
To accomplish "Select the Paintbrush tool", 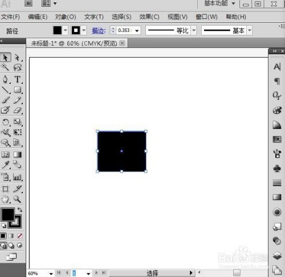I will pyautogui.click(x=6, y=100).
